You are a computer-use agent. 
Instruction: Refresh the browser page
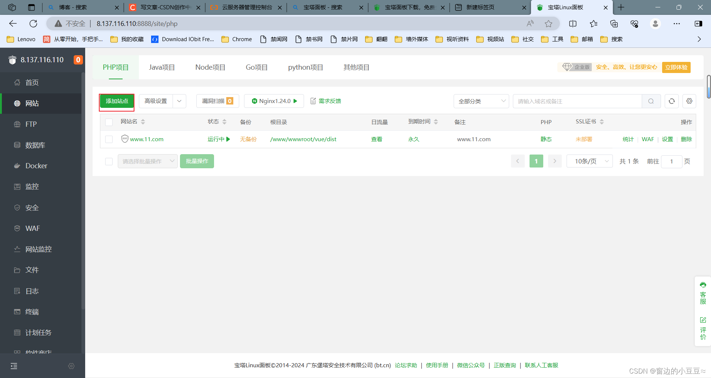point(33,24)
